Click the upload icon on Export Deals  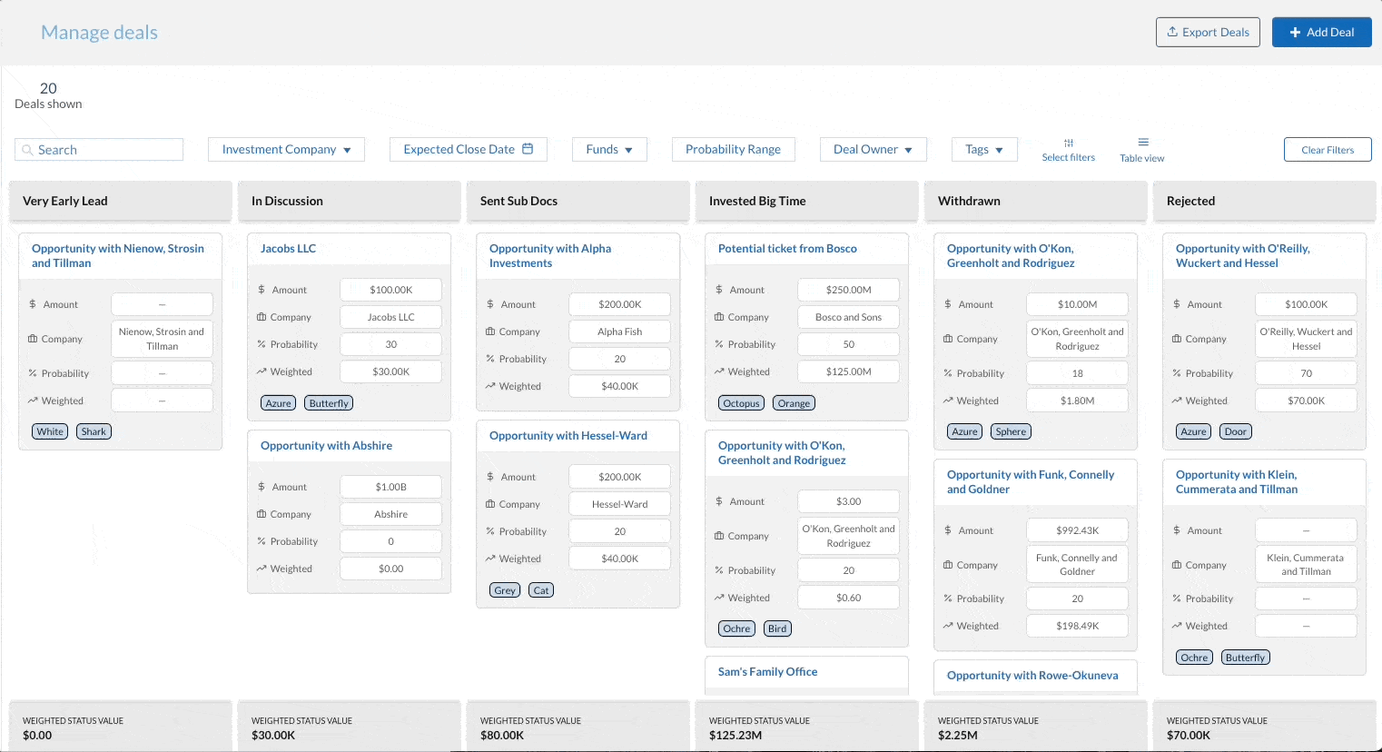click(1172, 32)
